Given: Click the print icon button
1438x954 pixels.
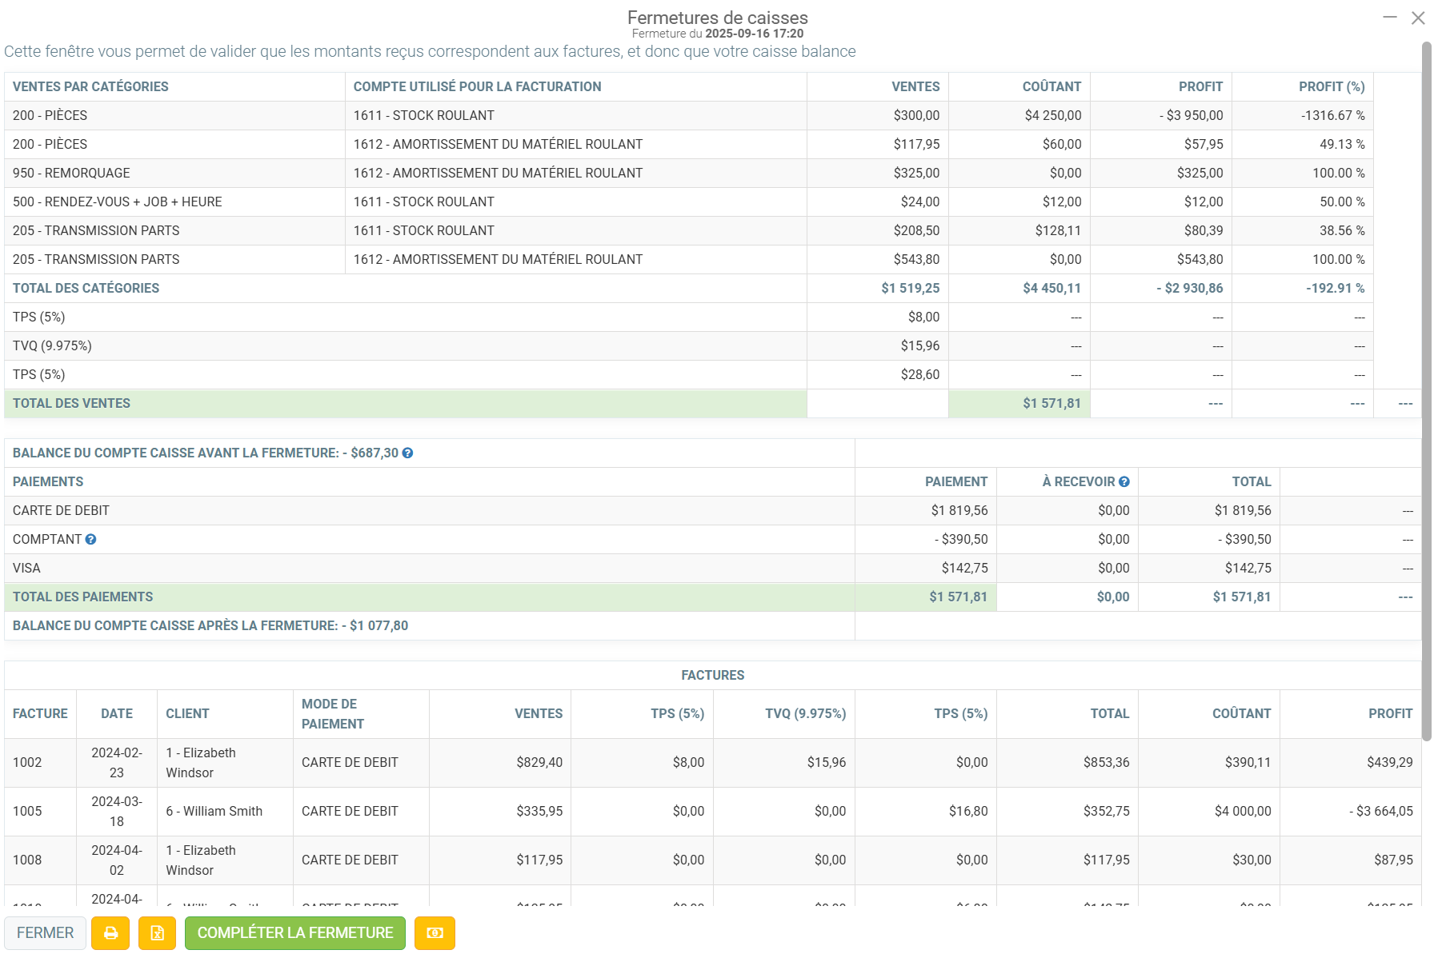Looking at the screenshot, I should coord(110,933).
